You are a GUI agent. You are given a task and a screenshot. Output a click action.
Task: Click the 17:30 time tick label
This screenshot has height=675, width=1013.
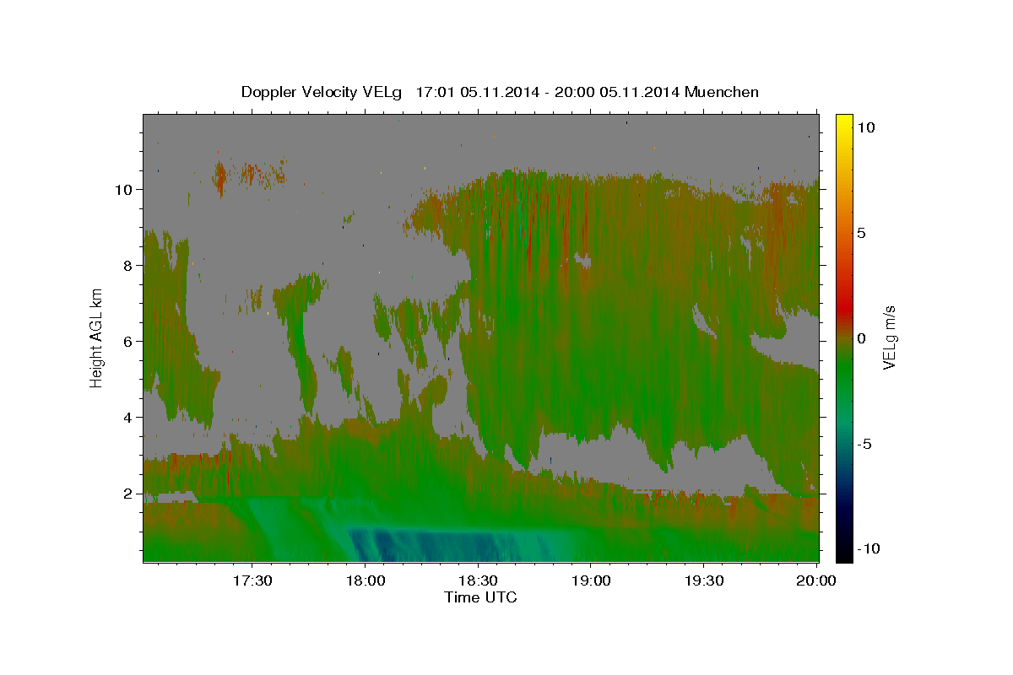[252, 581]
